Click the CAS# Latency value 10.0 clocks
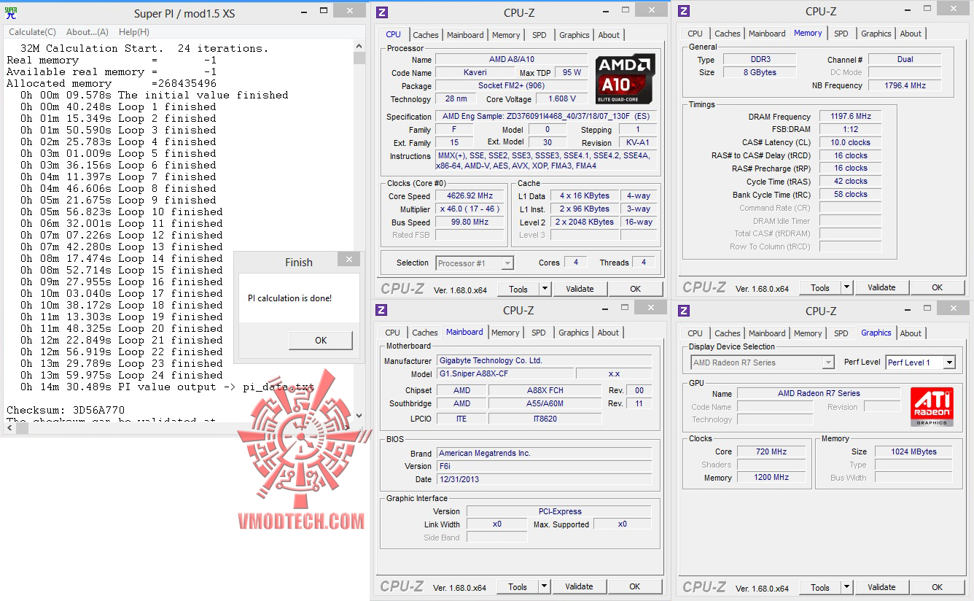Screen dimensions: 974x601 pyautogui.click(x=850, y=143)
